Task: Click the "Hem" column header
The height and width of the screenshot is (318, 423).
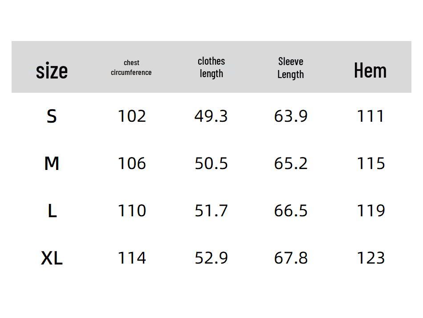Action: point(370,70)
